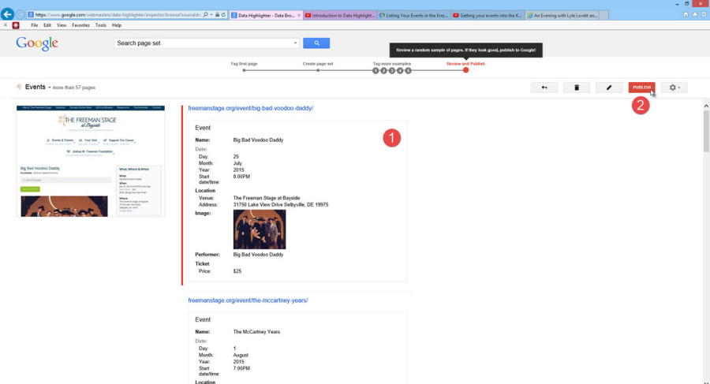This screenshot has height=384, width=710.
Task: Open the File menu
Action: (35, 25)
